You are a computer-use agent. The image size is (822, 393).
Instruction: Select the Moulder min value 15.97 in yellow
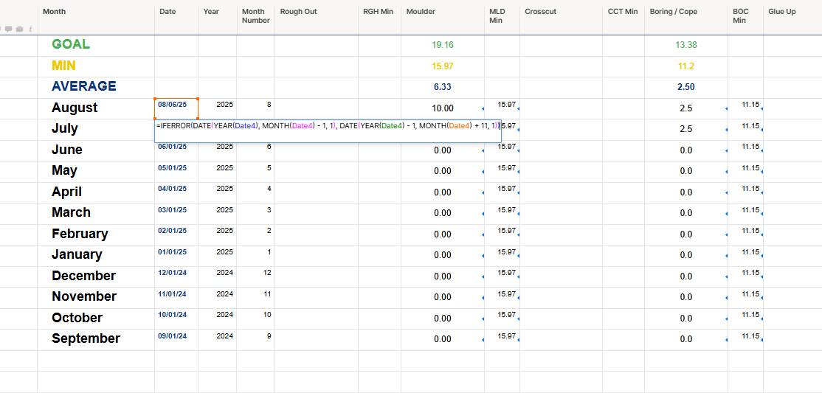[x=443, y=66]
